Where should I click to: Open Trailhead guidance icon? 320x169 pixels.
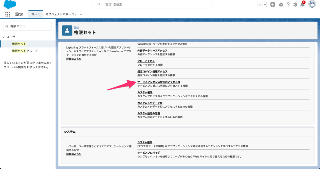[281, 4]
